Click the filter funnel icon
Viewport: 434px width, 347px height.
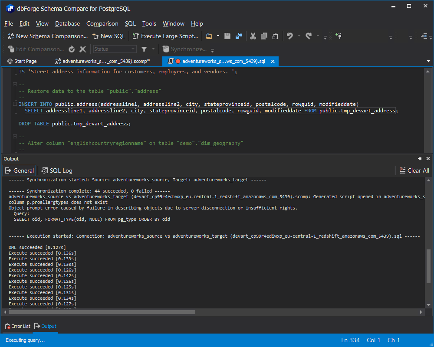click(144, 49)
